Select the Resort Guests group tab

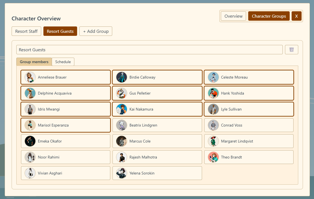60,31
